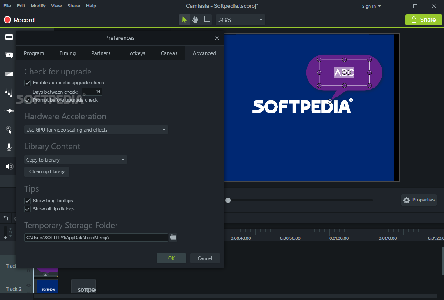Switch to the Partners tab

[x=101, y=53]
